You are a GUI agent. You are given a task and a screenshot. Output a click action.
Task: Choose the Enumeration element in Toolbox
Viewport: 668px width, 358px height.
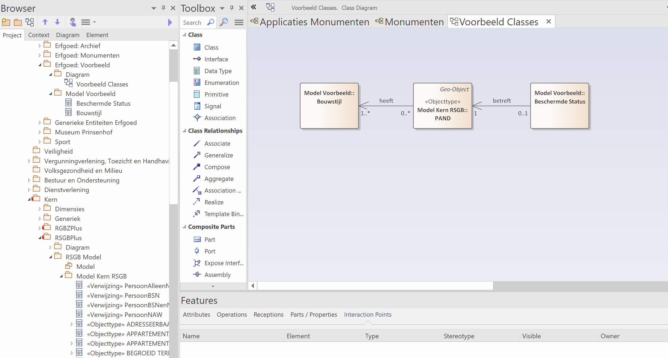tap(221, 83)
